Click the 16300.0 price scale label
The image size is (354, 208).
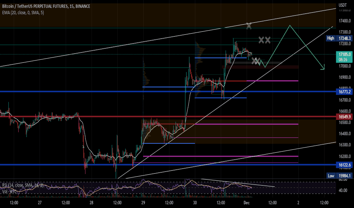click(345, 145)
